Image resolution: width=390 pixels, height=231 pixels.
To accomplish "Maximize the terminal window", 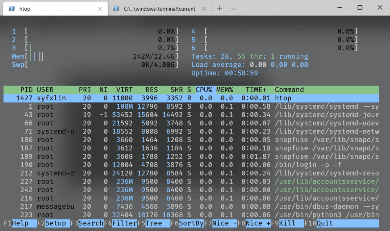I will click(x=360, y=8).
